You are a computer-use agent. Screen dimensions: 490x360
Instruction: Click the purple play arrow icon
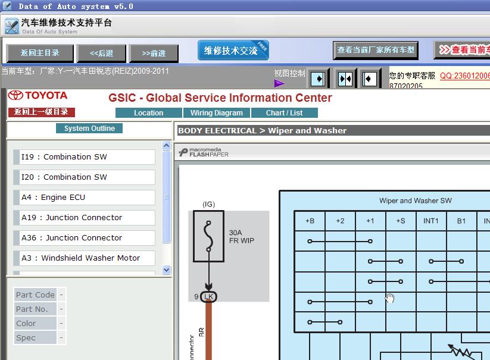coord(279,83)
